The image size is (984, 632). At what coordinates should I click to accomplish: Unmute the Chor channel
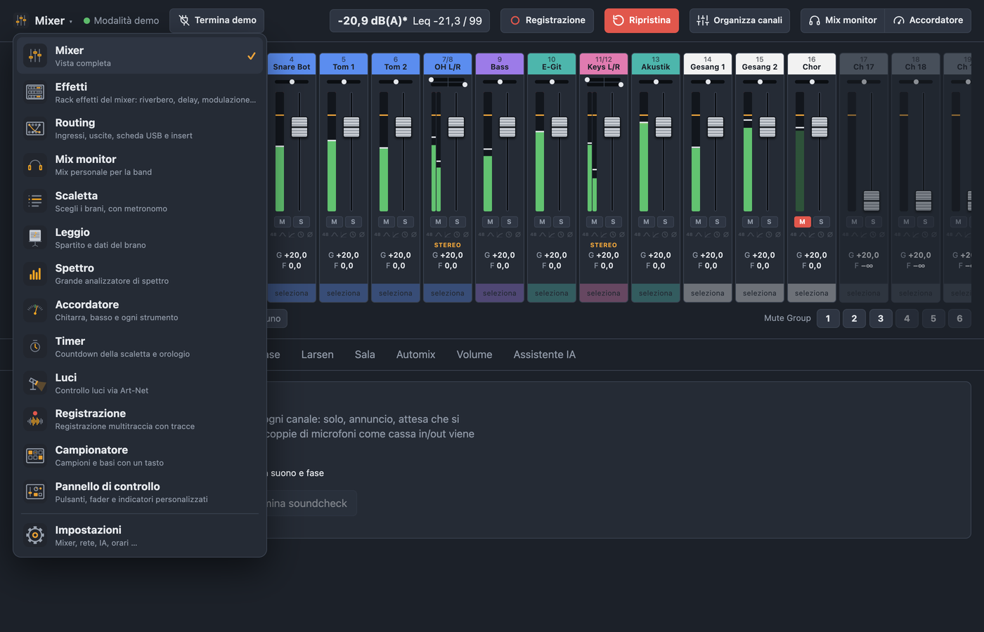tap(802, 222)
